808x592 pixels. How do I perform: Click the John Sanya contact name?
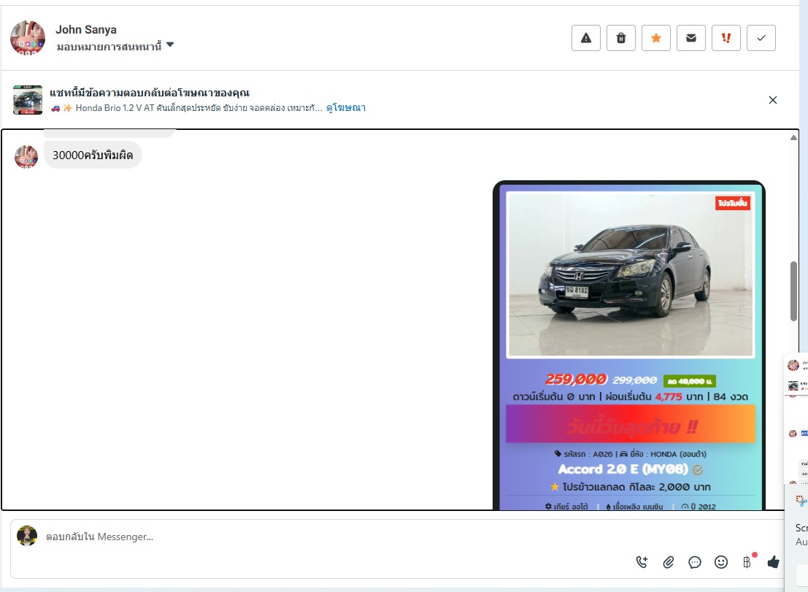(86, 29)
